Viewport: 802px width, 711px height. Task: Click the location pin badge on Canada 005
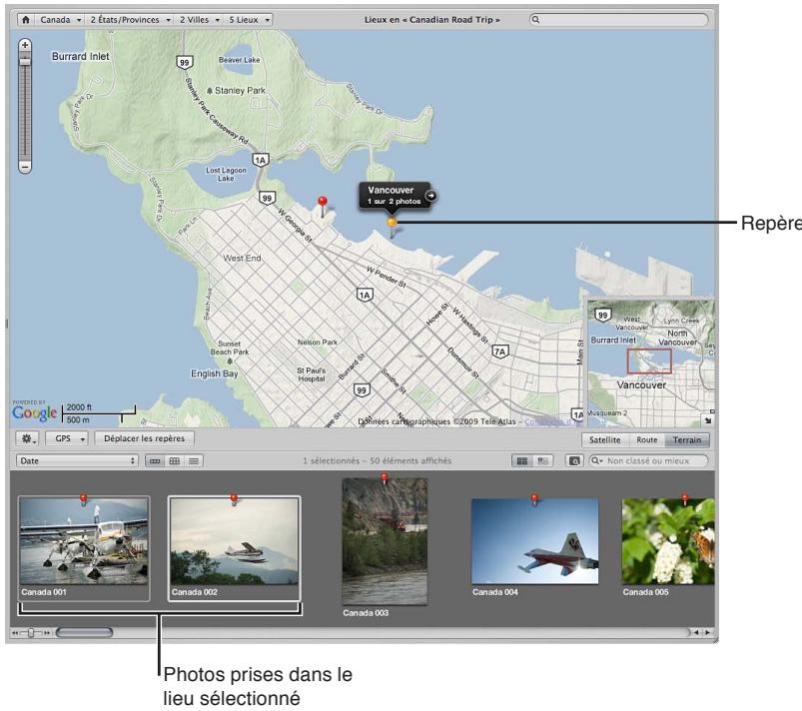[685, 499]
